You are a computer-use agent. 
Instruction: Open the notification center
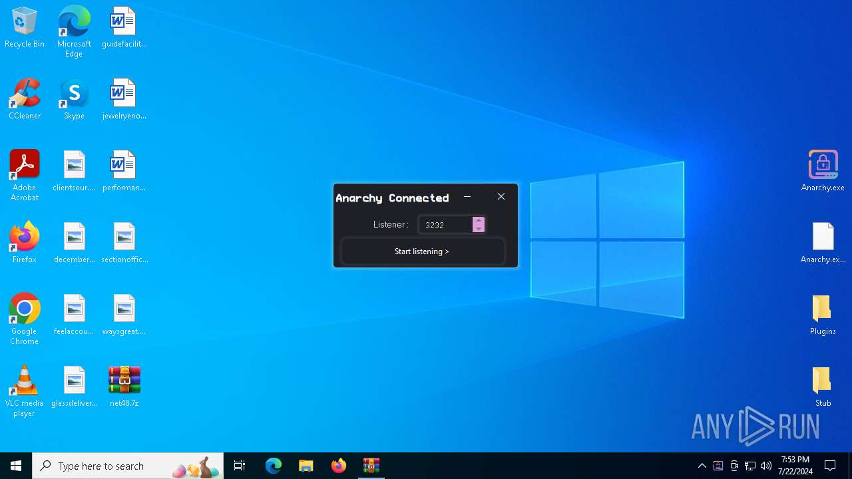(x=831, y=466)
